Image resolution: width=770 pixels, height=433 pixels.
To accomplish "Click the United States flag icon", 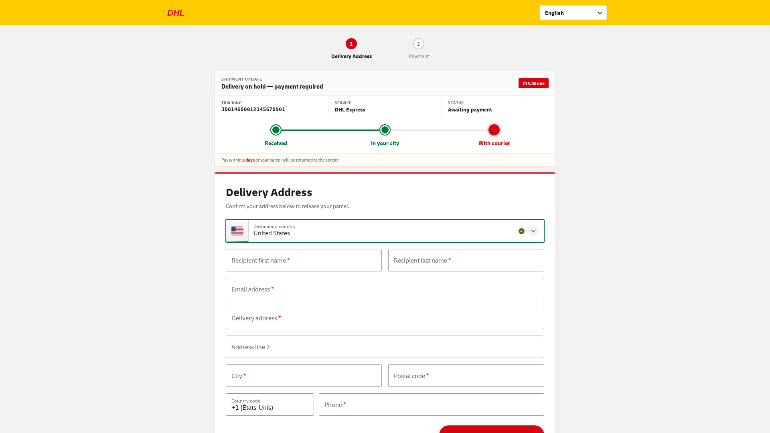I will pyautogui.click(x=237, y=231).
